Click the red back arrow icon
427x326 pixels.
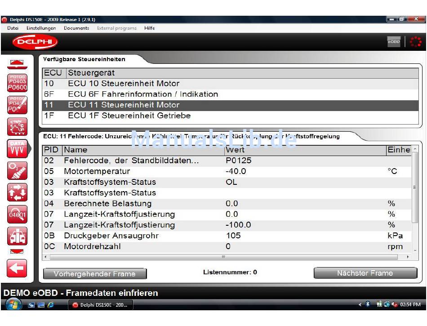tap(17, 268)
